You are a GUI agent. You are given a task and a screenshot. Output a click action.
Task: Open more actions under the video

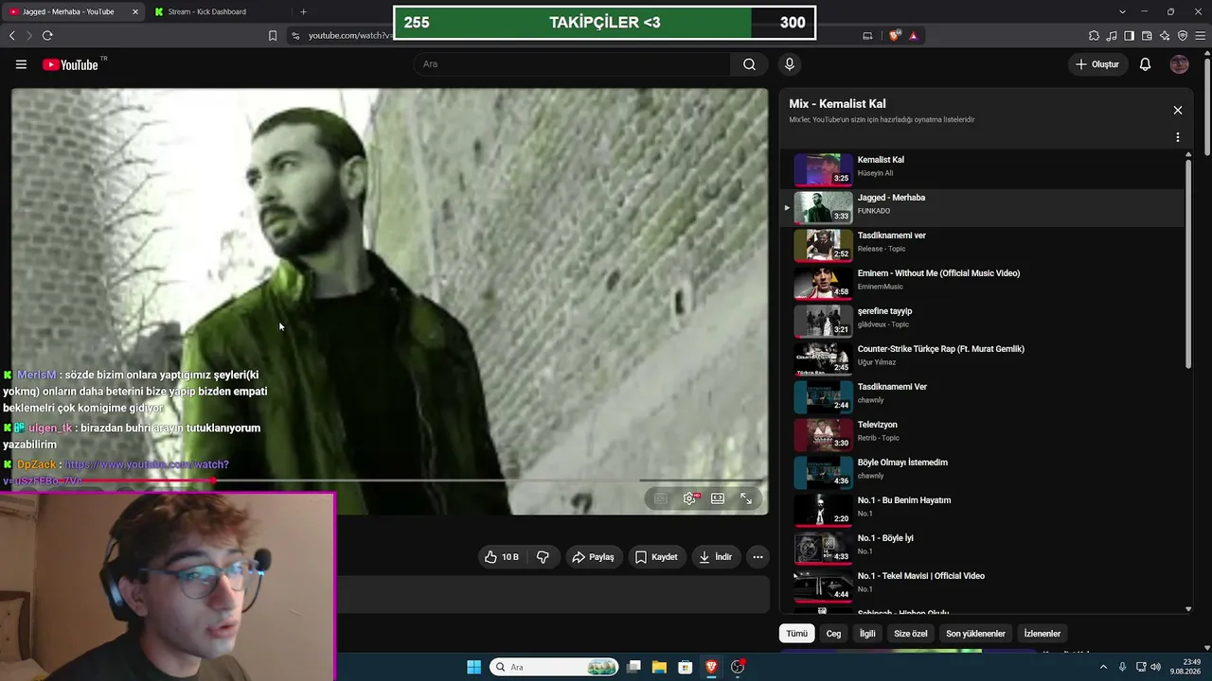point(757,557)
